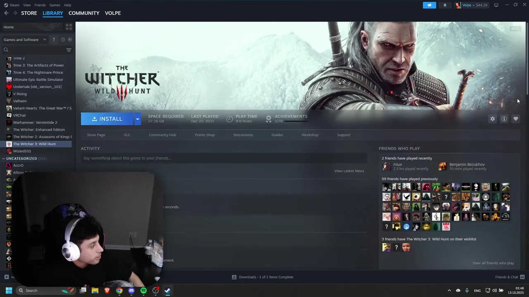The image size is (529, 297).
Task: Open the Games menu
Action: click(x=55, y=5)
